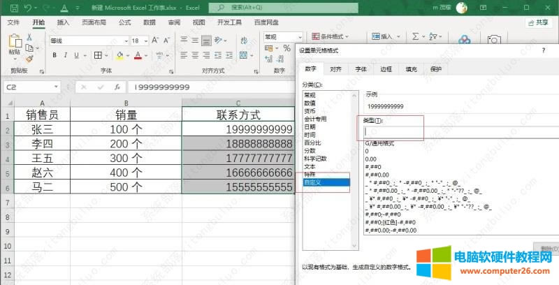
Task: Click the Cut scissors icon
Action: click(x=29, y=37)
